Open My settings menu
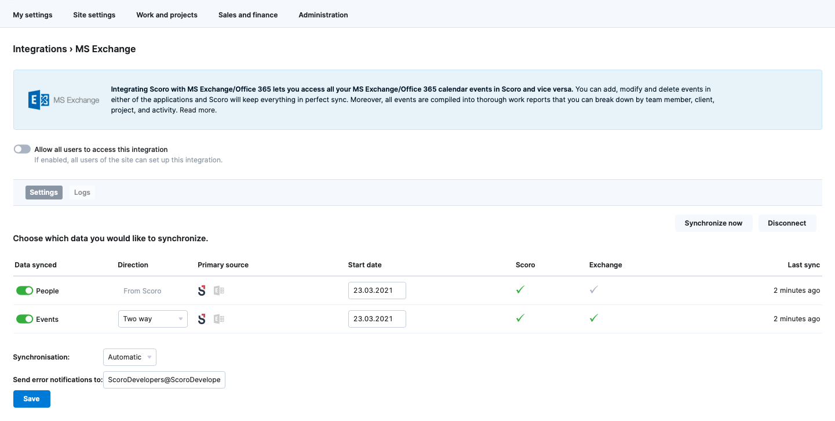The height and width of the screenshot is (421, 835). coord(32,15)
